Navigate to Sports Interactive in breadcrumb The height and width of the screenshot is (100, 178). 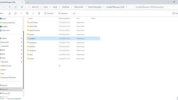coord(95,7)
